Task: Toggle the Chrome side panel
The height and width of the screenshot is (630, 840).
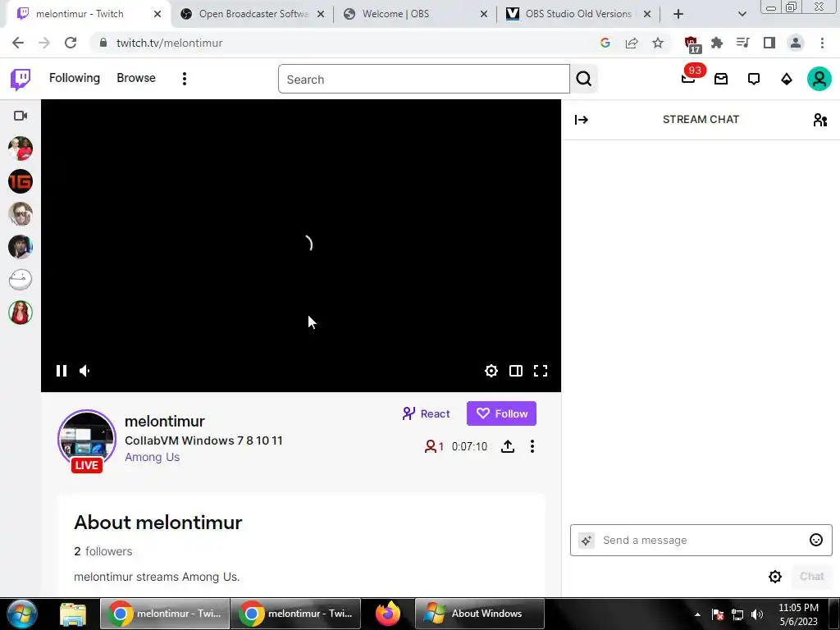Action: coord(769,43)
